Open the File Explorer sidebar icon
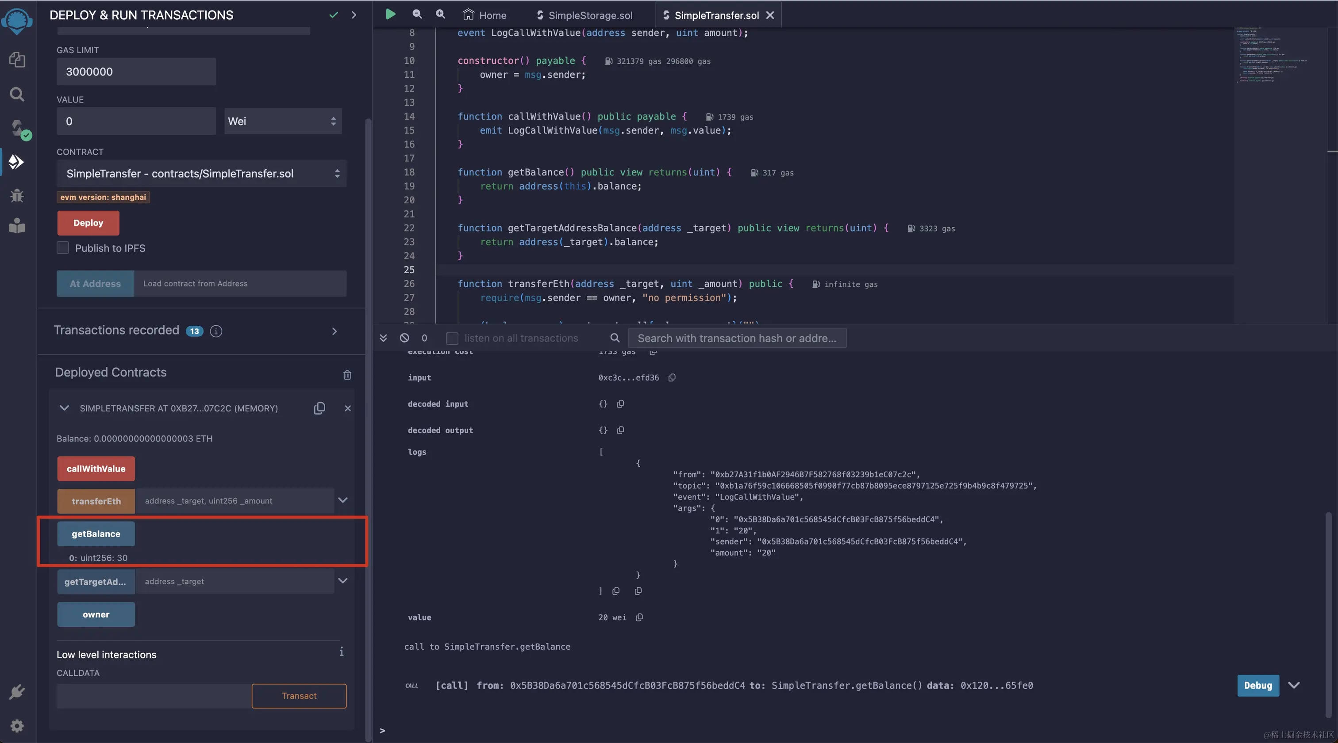 click(17, 60)
